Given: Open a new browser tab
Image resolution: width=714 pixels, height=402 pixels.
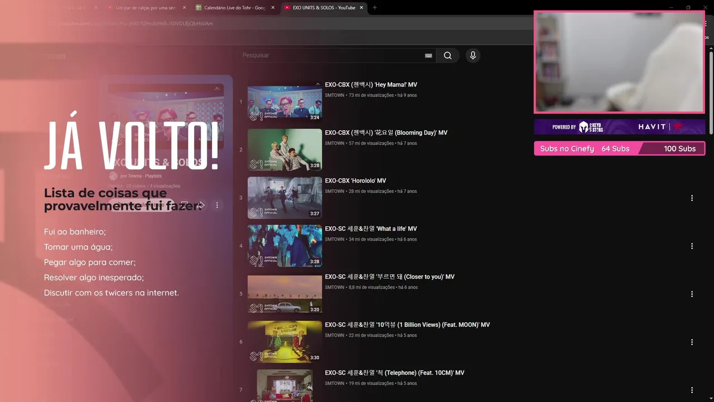Looking at the screenshot, I should (375, 8).
